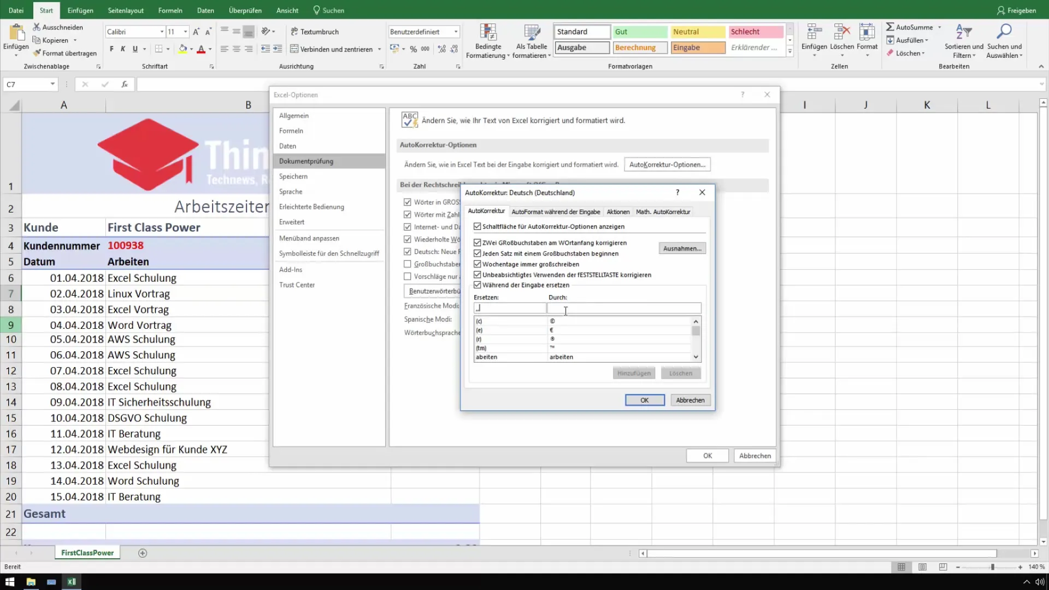Toggle Vorschläge nur checkbox in Excel-Optionen
1049x590 pixels.
tap(407, 276)
